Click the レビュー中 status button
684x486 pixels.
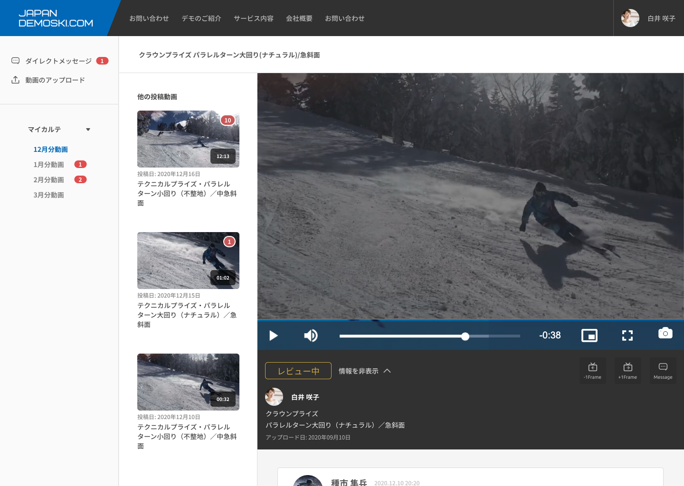pyautogui.click(x=298, y=371)
